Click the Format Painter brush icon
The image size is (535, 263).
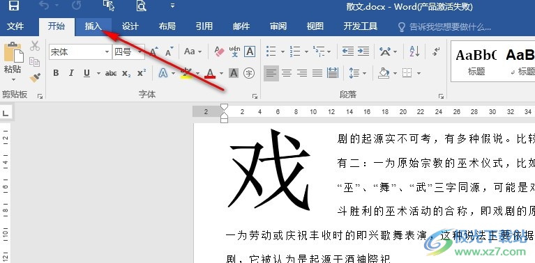pyautogui.click(x=35, y=78)
